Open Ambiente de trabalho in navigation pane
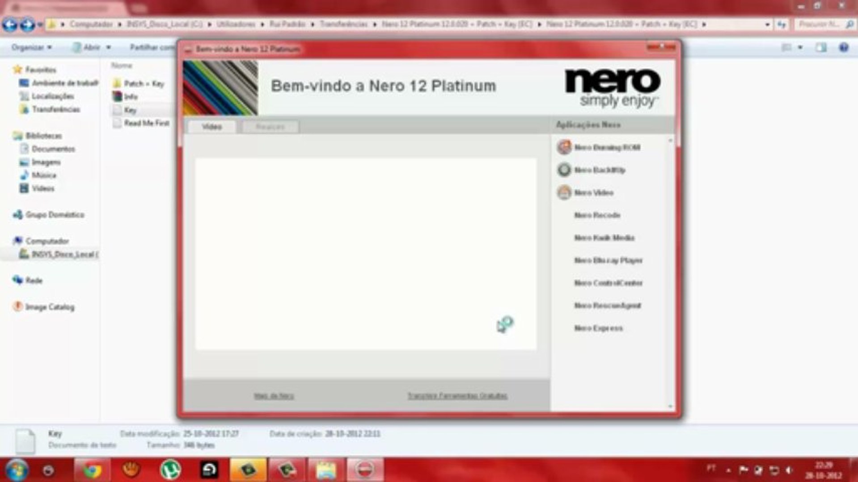This screenshot has width=858, height=482. [x=65, y=83]
